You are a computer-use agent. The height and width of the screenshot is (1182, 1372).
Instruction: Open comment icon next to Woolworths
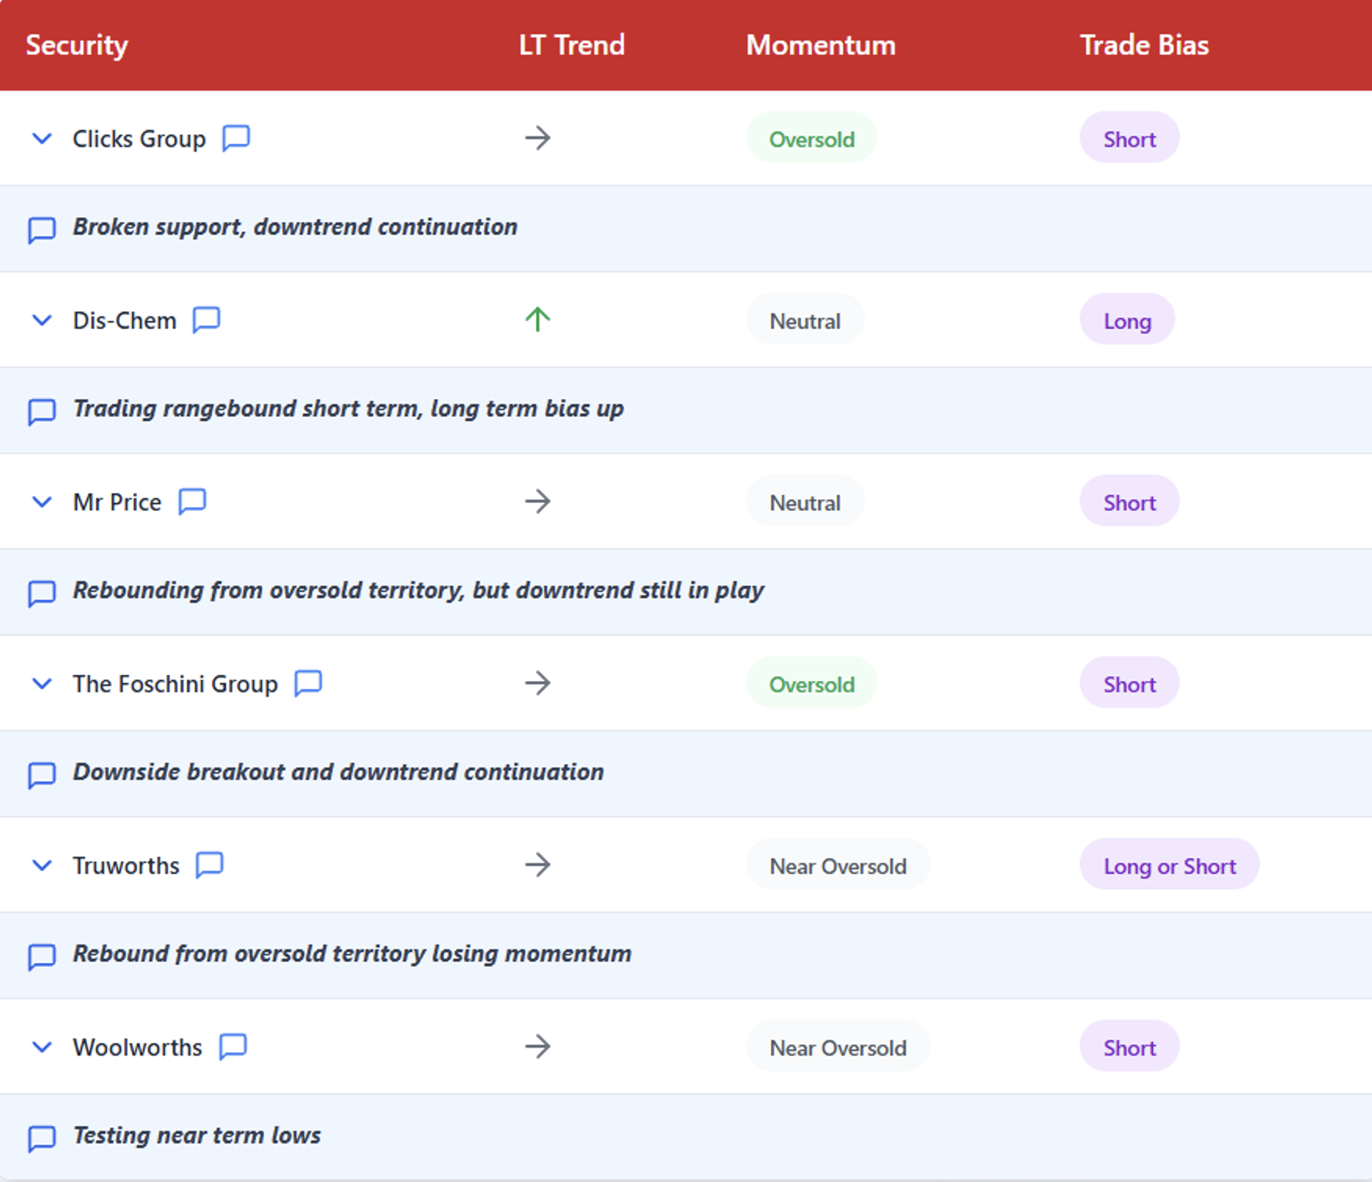coord(233,1046)
